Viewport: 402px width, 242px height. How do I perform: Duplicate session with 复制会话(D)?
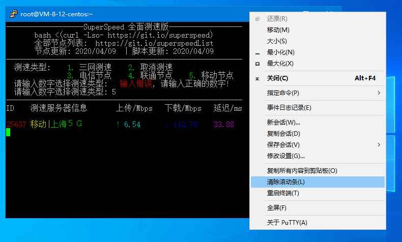click(x=283, y=134)
